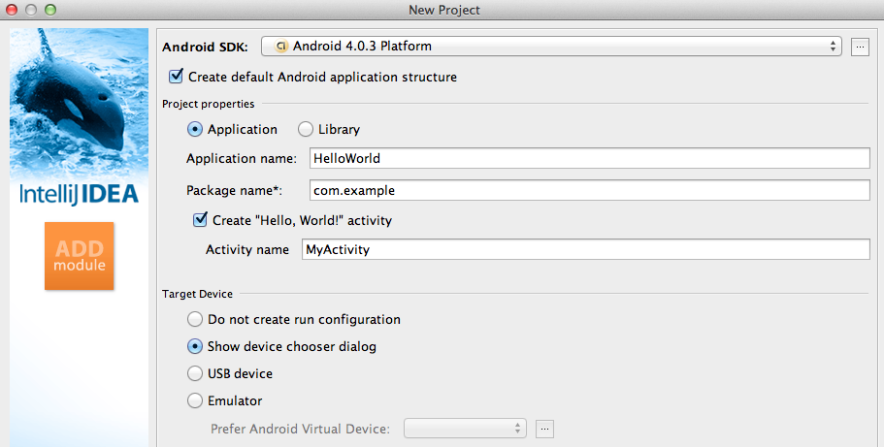Uncheck Create default Android application structure
Image resolution: width=884 pixels, height=447 pixels.
(x=177, y=76)
